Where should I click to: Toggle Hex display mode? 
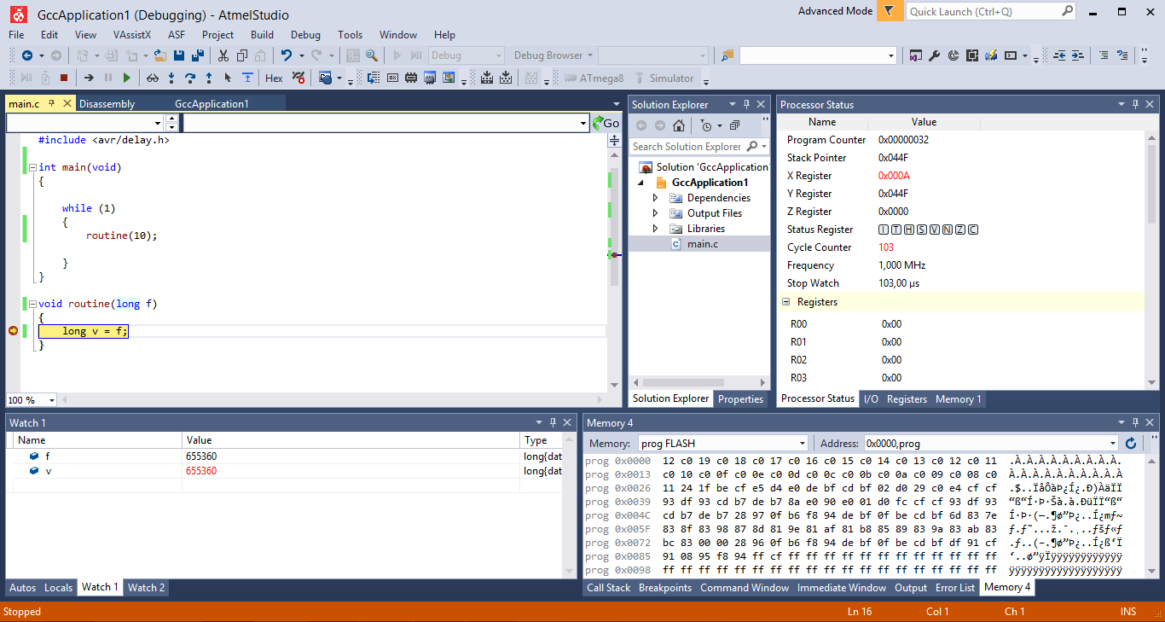click(274, 78)
